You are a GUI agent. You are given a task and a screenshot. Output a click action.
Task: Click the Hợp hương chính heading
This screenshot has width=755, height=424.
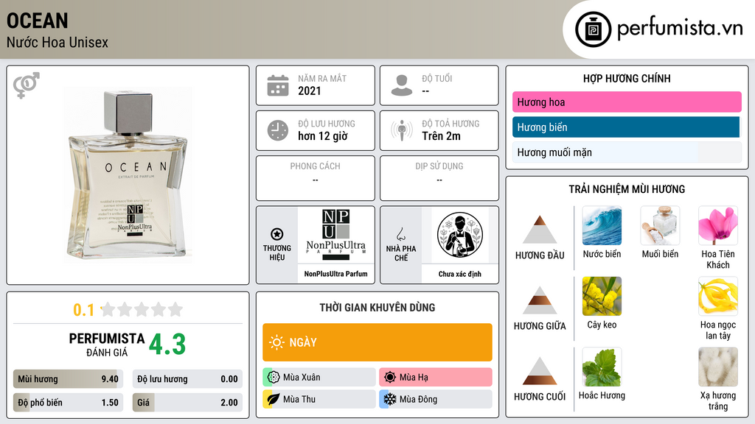click(x=627, y=78)
